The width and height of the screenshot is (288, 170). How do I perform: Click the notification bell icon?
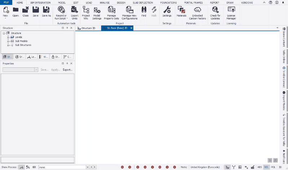coord(283,3)
